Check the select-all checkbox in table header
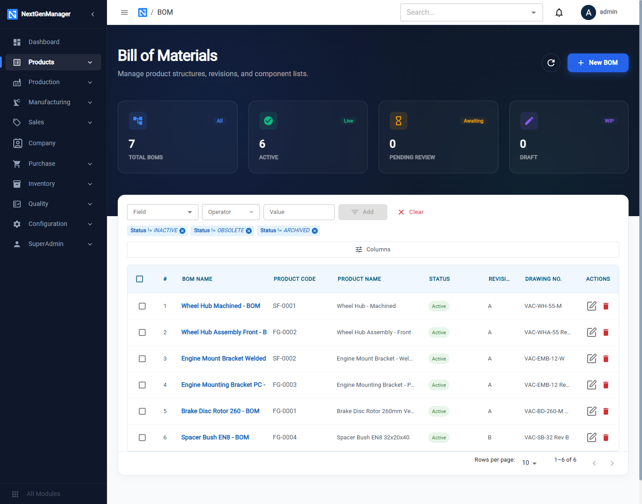The image size is (642, 504). pos(140,279)
